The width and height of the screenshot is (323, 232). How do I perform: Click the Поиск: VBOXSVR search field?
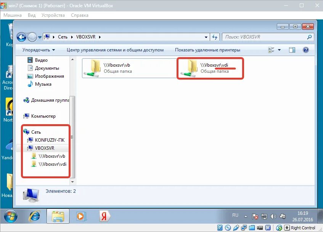click(268, 37)
